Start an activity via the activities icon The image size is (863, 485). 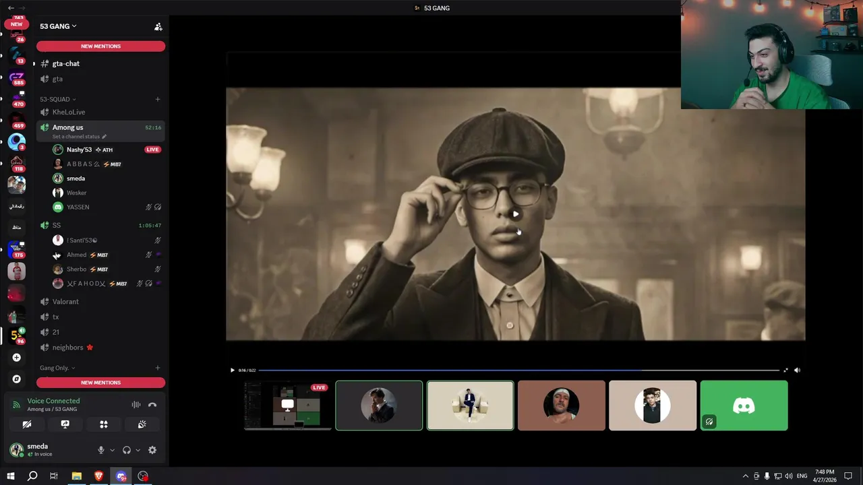(x=103, y=424)
